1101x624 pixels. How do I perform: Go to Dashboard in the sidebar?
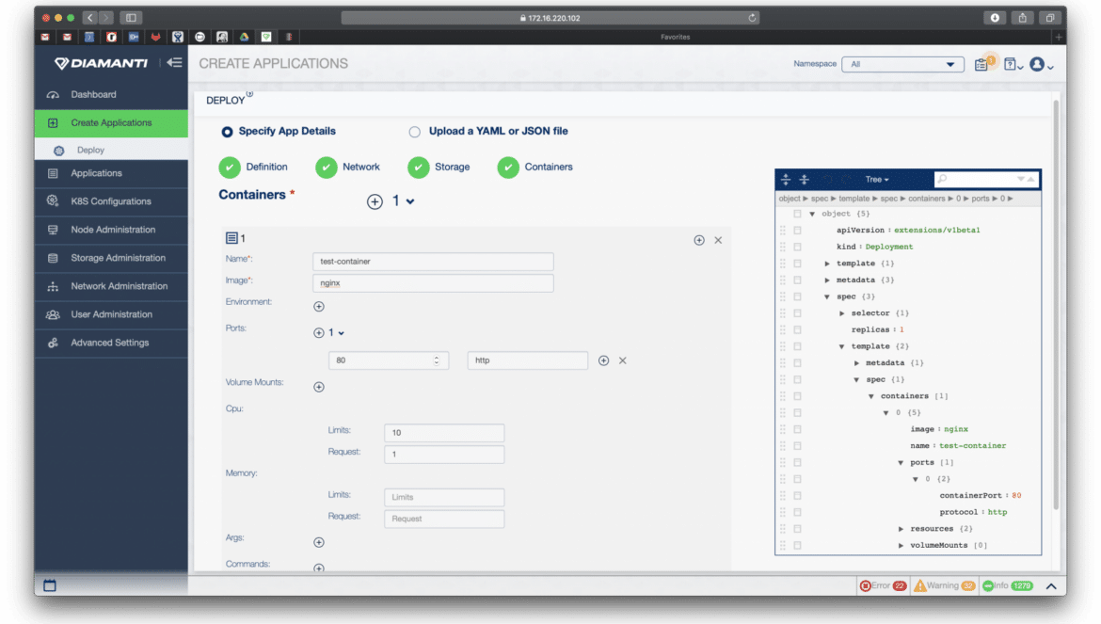click(x=111, y=95)
